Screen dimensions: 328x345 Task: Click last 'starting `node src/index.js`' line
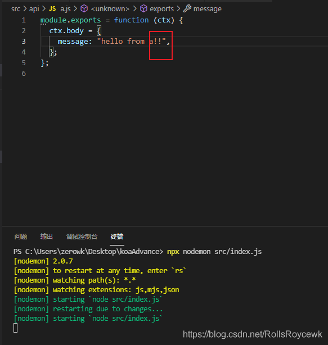pyautogui.click(x=88, y=319)
